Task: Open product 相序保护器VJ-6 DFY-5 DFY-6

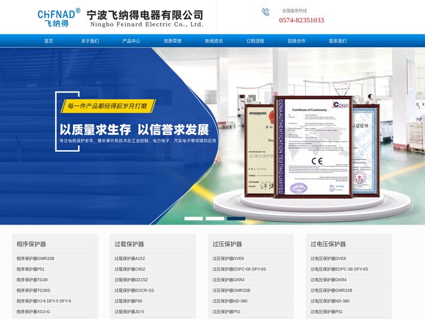Action: point(44,301)
